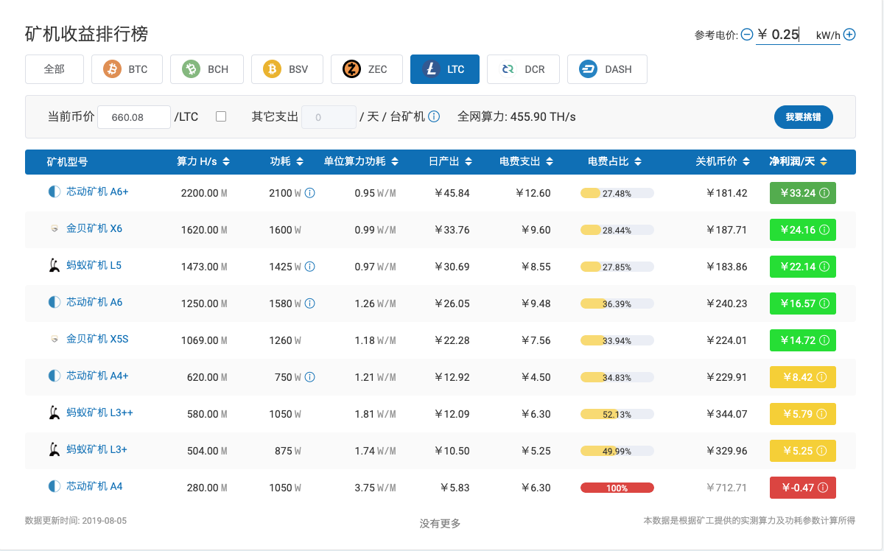Click the minus icon to lower electricity price

coord(747,34)
